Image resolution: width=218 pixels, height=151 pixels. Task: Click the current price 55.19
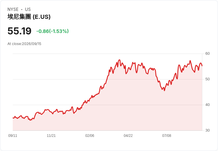point(19,31)
